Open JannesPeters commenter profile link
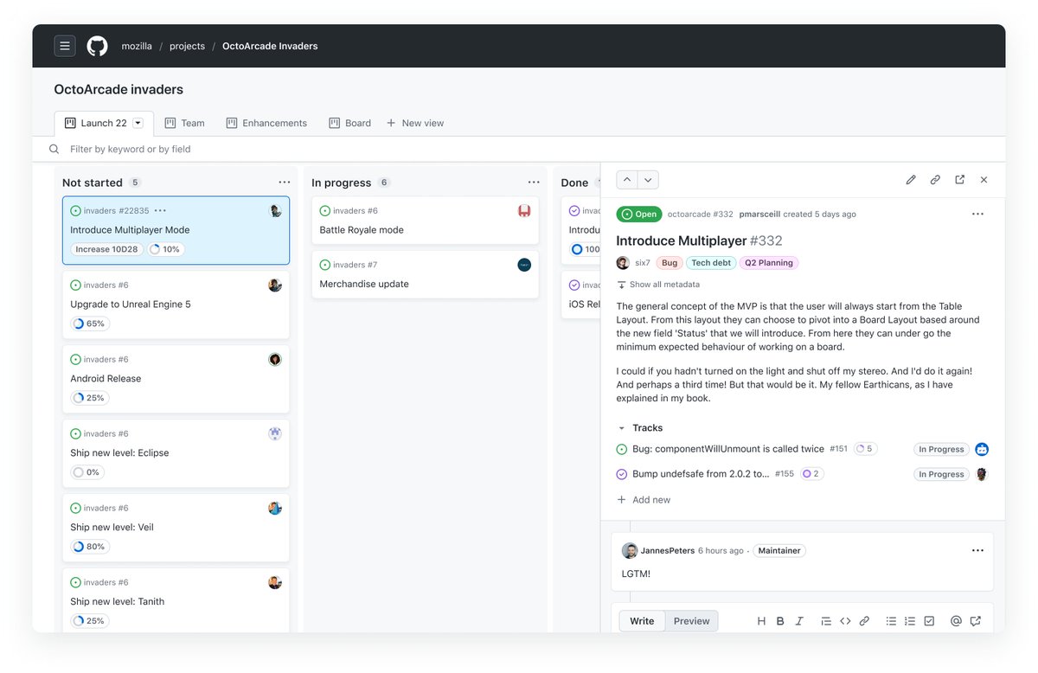The width and height of the screenshot is (1038, 673). coord(667,550)
